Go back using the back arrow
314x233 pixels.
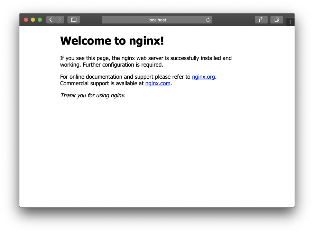click(51, 20)
